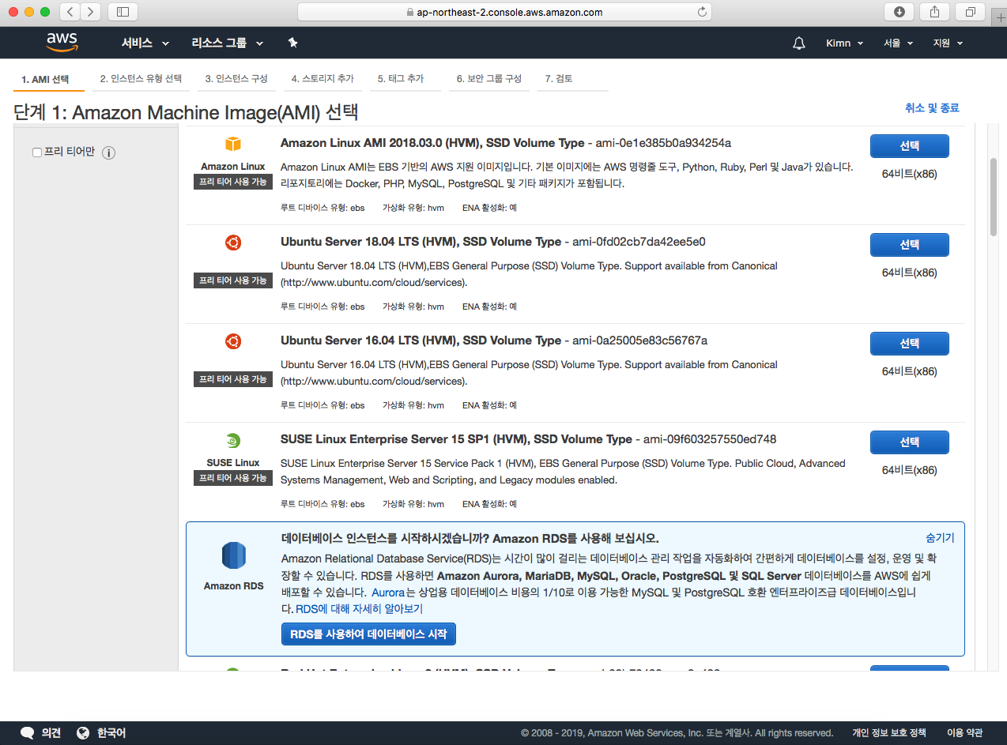The height and width of the screenshot is (745, 1007).
Task: Expand the 서비스 services menu
Action: [145, 43]
